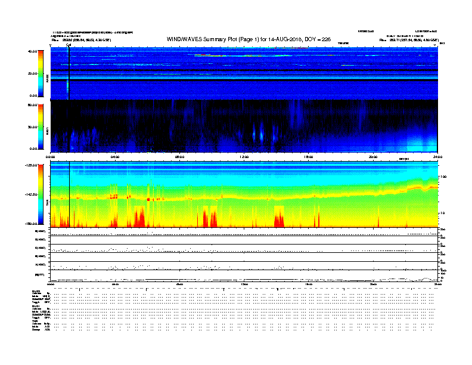This screenshot has height=365, width=472.
Task: Click the 60.00 label on RAD1 color bar
Action: pyautogui.click(x=33, y=105)
